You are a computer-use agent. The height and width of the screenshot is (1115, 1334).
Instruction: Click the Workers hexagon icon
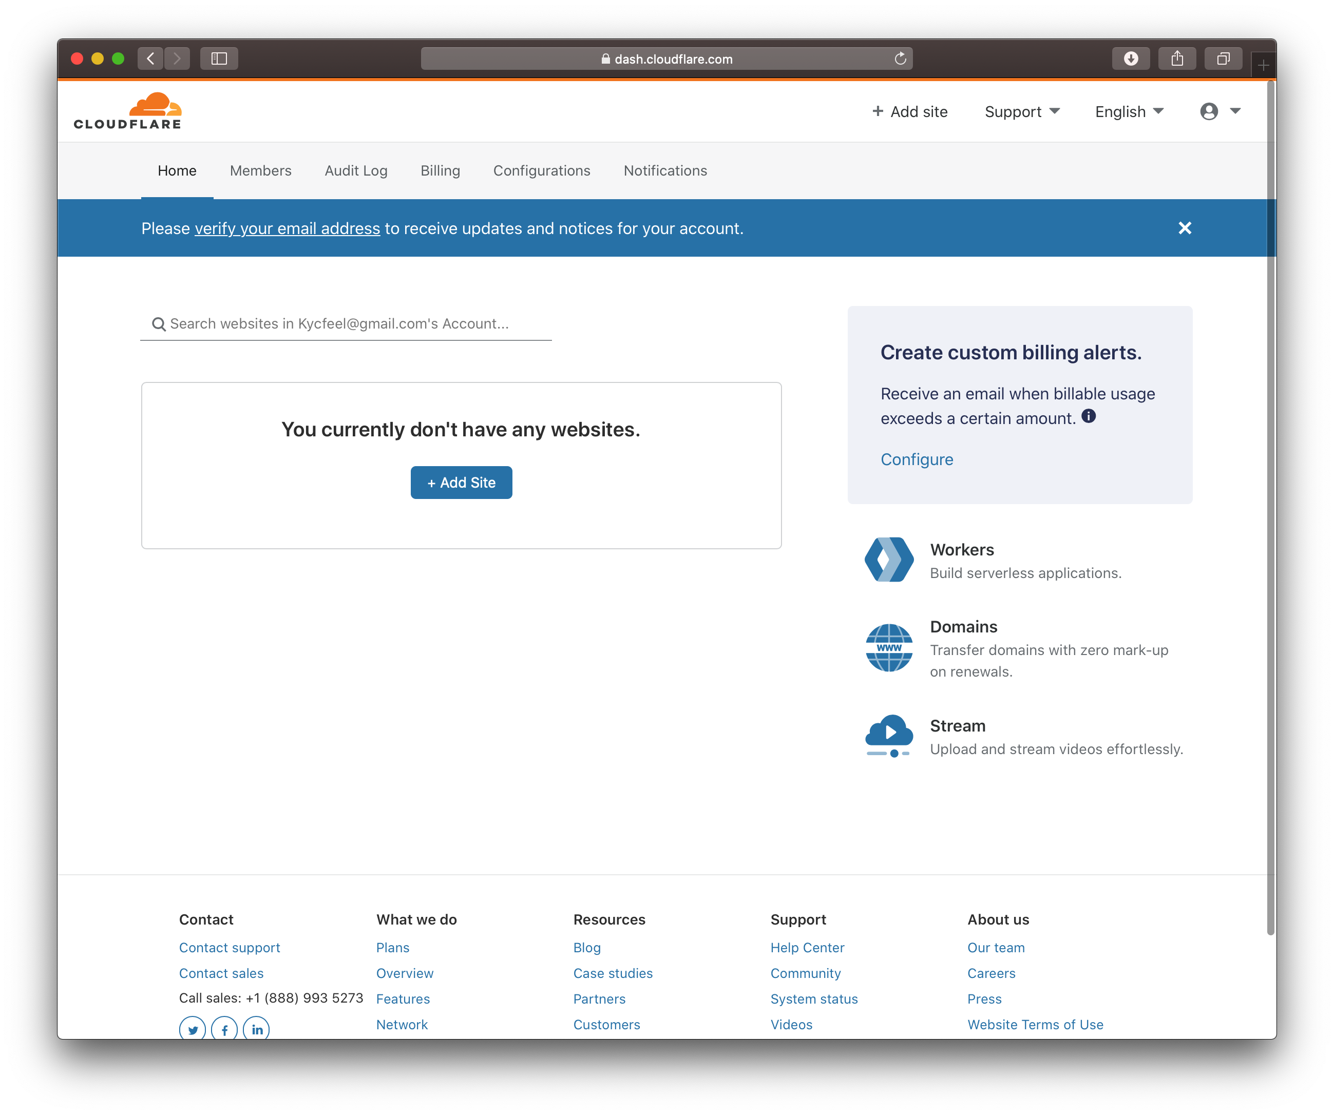pos(889,560)
